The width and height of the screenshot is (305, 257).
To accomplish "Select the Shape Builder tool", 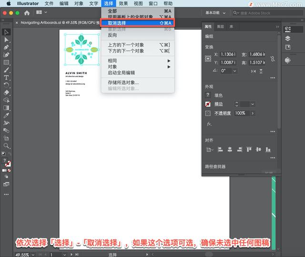I will coord(6,100).
